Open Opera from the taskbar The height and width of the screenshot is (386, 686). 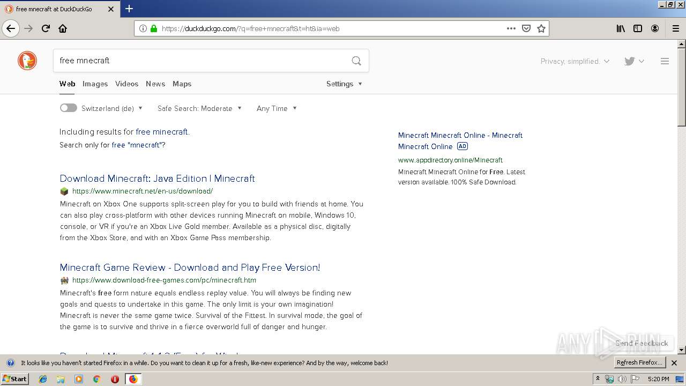pyautogui.click(x=115, y=379)
